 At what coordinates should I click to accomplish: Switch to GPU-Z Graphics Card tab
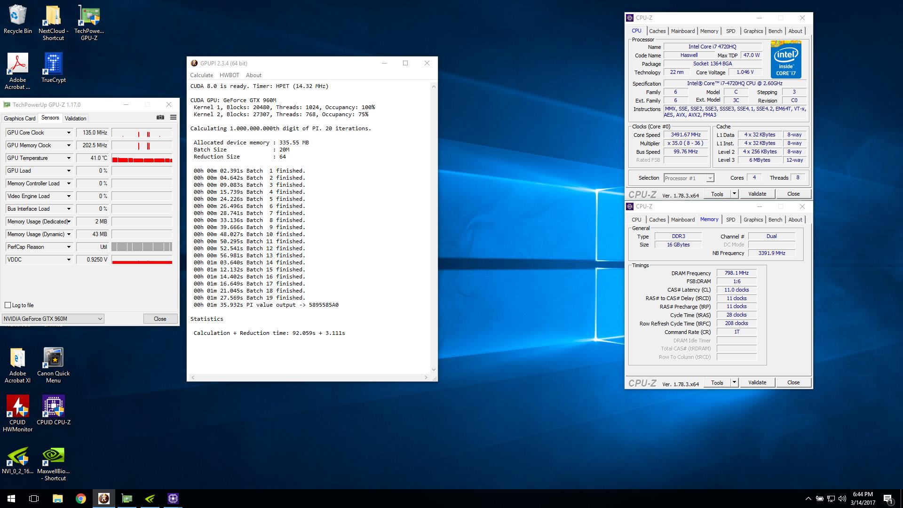pyautogui.click(x=20, y=119)
